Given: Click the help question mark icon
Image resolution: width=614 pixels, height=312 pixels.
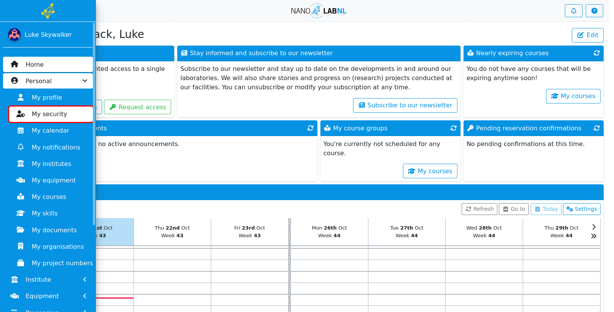Looking at the screenshot, I should (x=594, y=11).
